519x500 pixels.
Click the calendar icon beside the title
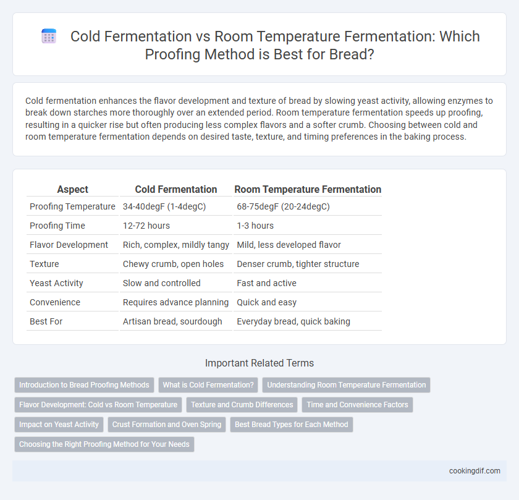point(49,36)
